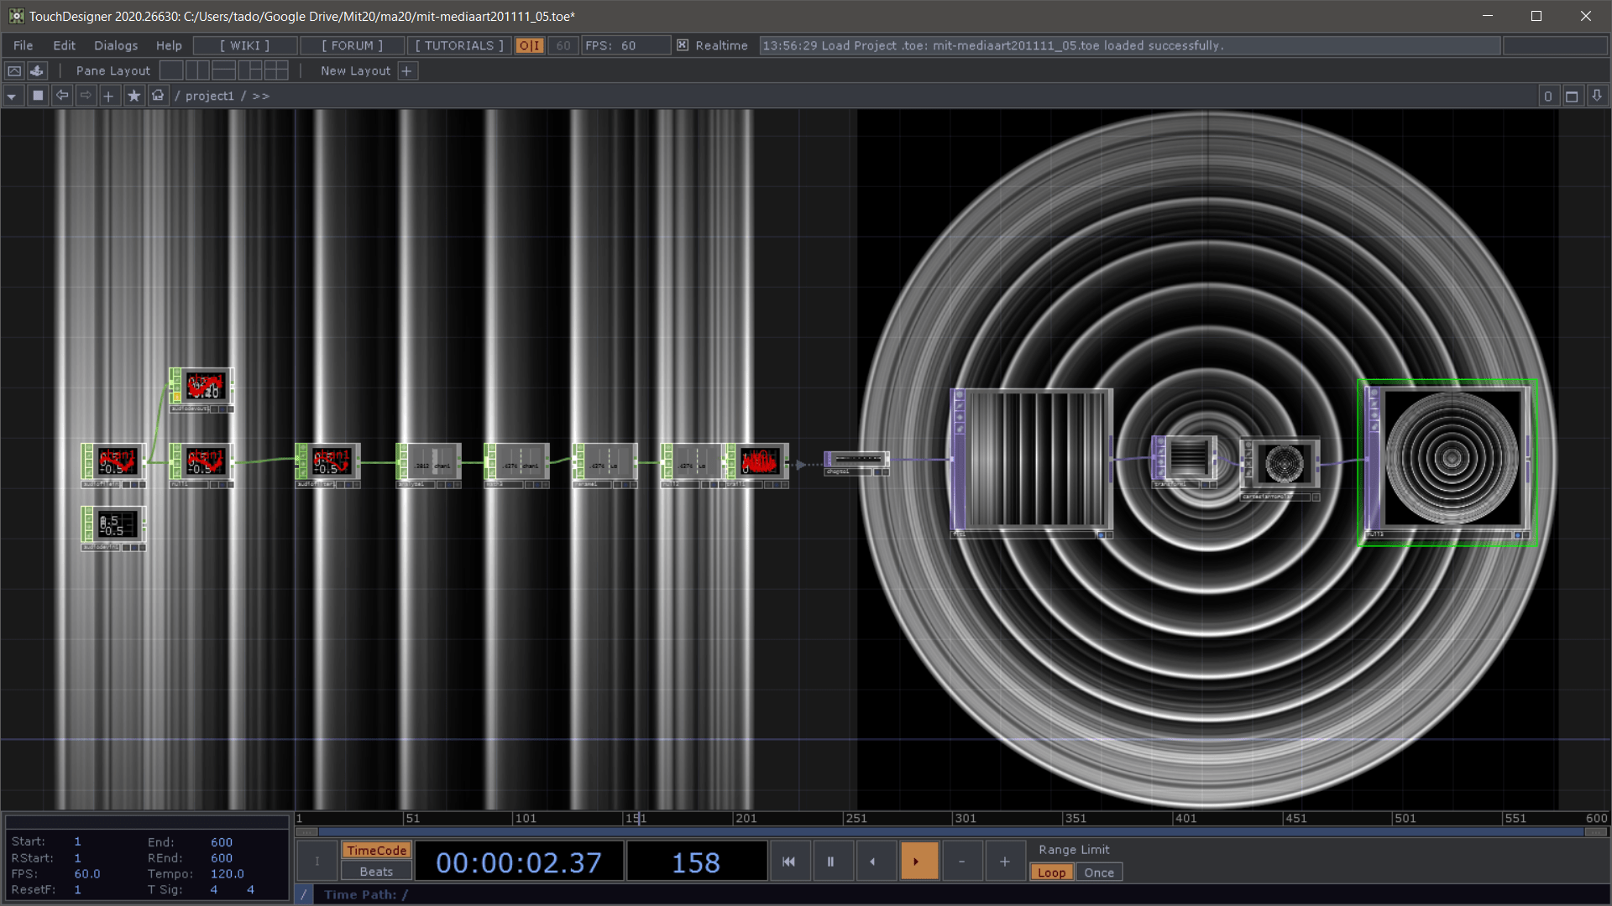Click the image viewer icon below File menu

(14, 70)
